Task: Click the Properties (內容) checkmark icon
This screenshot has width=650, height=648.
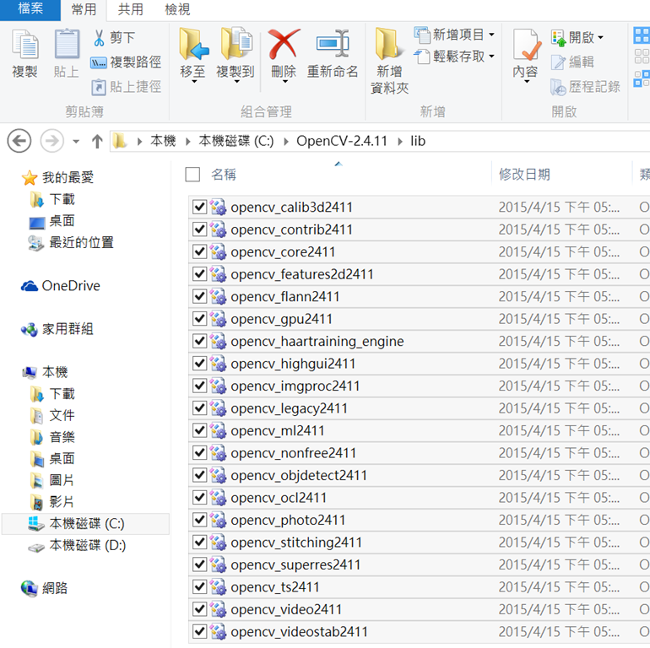Action: click(526, 45)
